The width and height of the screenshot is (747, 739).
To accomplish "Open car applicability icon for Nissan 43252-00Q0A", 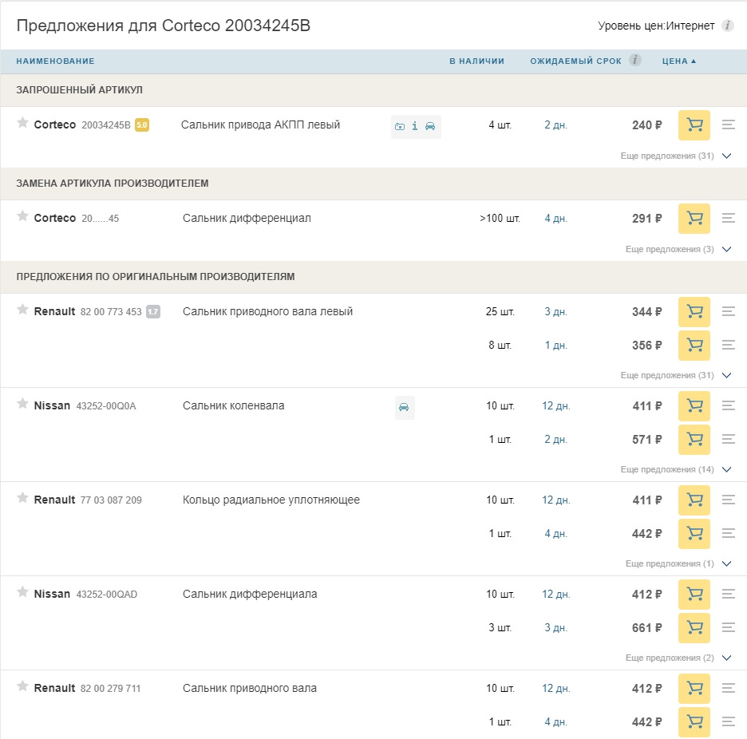I will click(405, 407).
